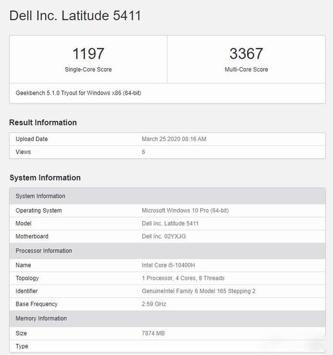
Task: Click the 'Result Information' heading
Action: coord(43,122)
